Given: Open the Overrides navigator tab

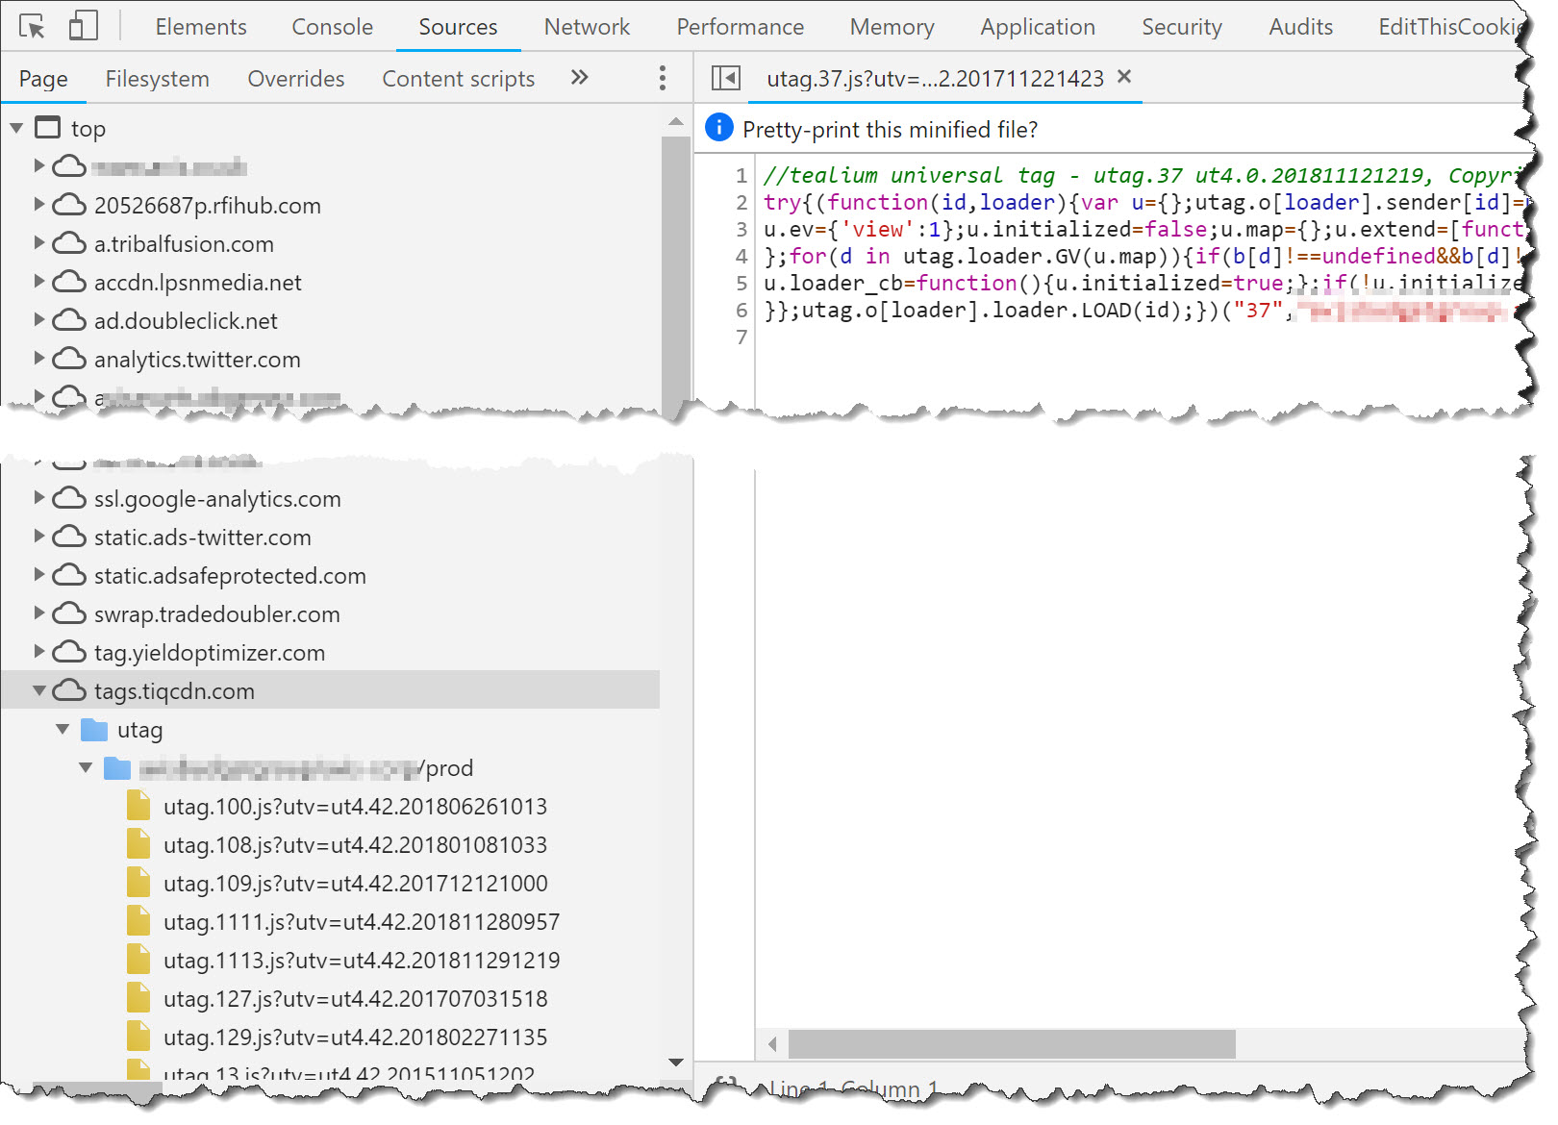Looking at the screenshot, I should tap(295, 79).
